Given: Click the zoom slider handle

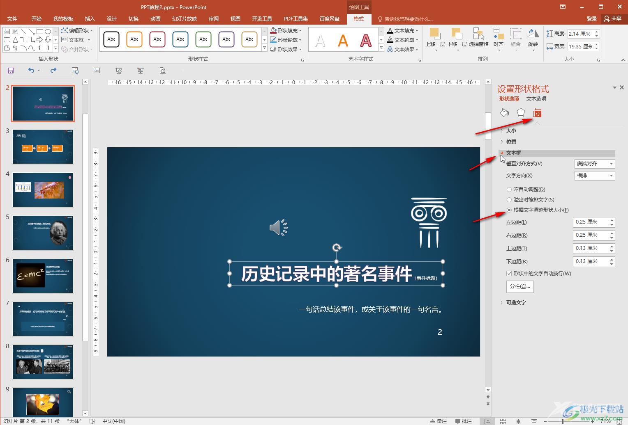Looking at the screenshot, I should (563, 421).
